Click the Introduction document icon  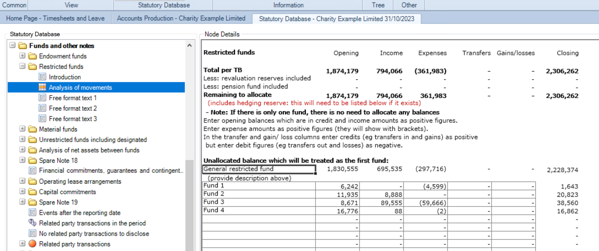(x=42, y=77)
